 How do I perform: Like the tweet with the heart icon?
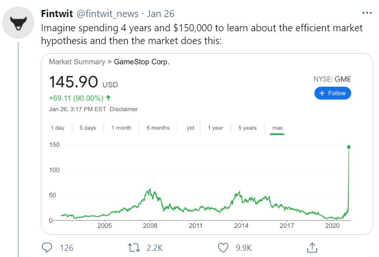223,248
